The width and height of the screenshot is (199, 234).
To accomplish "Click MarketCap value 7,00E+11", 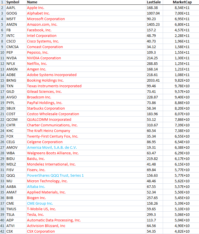I will [x=181, y=13].
